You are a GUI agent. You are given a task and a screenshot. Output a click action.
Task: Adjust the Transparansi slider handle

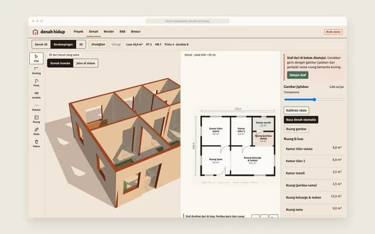(315, 99)
